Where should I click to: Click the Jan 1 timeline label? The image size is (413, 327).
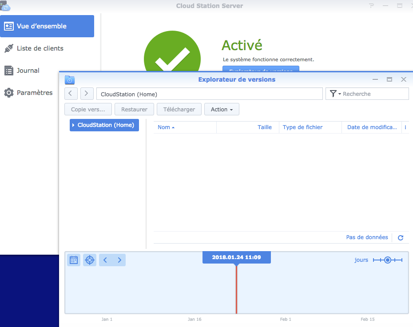click(x=107, y=319)
